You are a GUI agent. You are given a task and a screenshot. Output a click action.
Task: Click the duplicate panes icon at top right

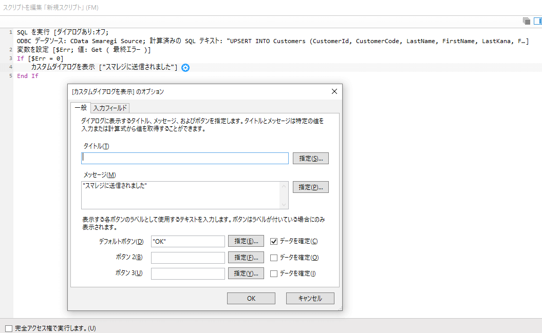pos(527,21)
